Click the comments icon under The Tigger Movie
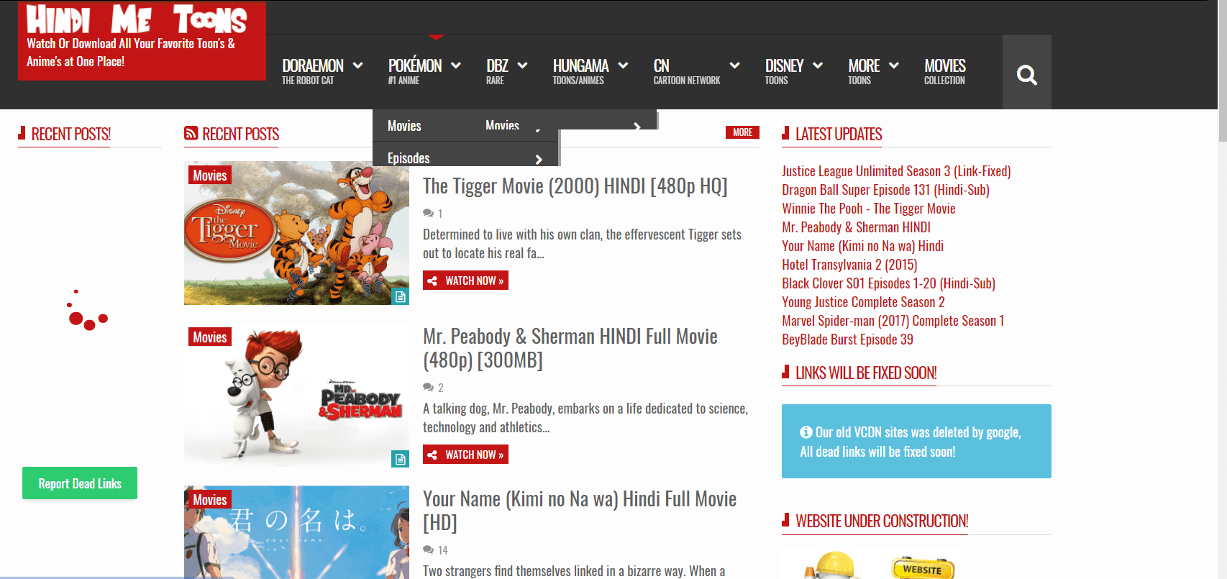The width and height of the screenshot is (1227, 579). coord(428,214)
